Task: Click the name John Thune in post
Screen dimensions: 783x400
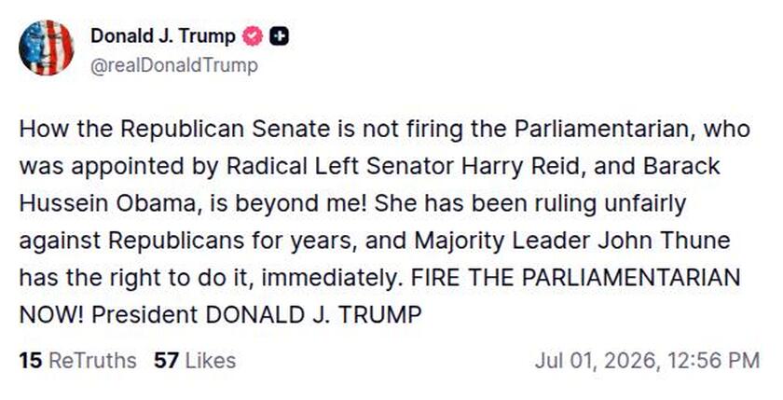Action: [x=664, y=241]
